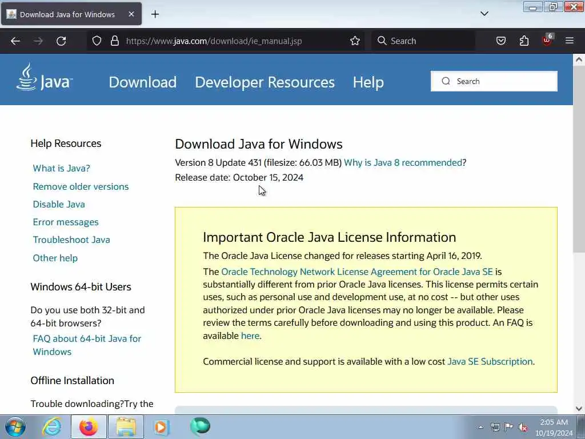Open the Disable Java help link
Viewport: 585px width, 439px height.
pos(59,204)
